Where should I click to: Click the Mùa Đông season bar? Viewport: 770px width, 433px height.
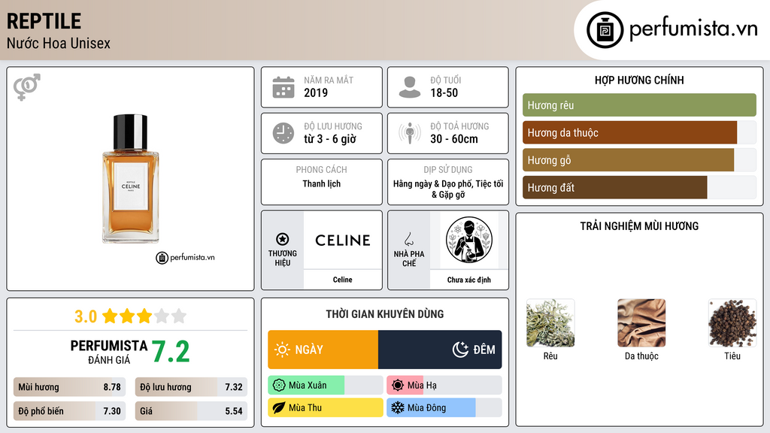444,407
